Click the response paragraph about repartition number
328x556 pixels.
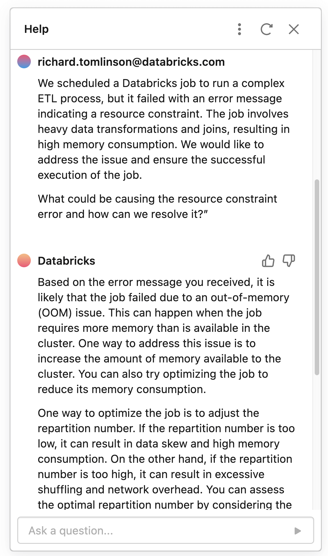click(166, 459)
